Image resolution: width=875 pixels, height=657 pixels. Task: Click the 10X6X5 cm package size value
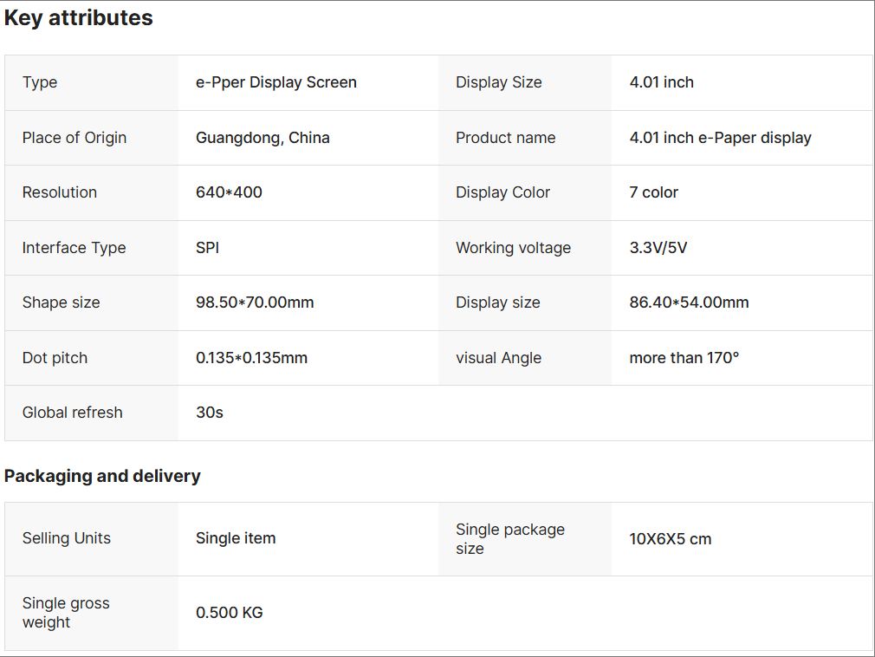point(670,539)
